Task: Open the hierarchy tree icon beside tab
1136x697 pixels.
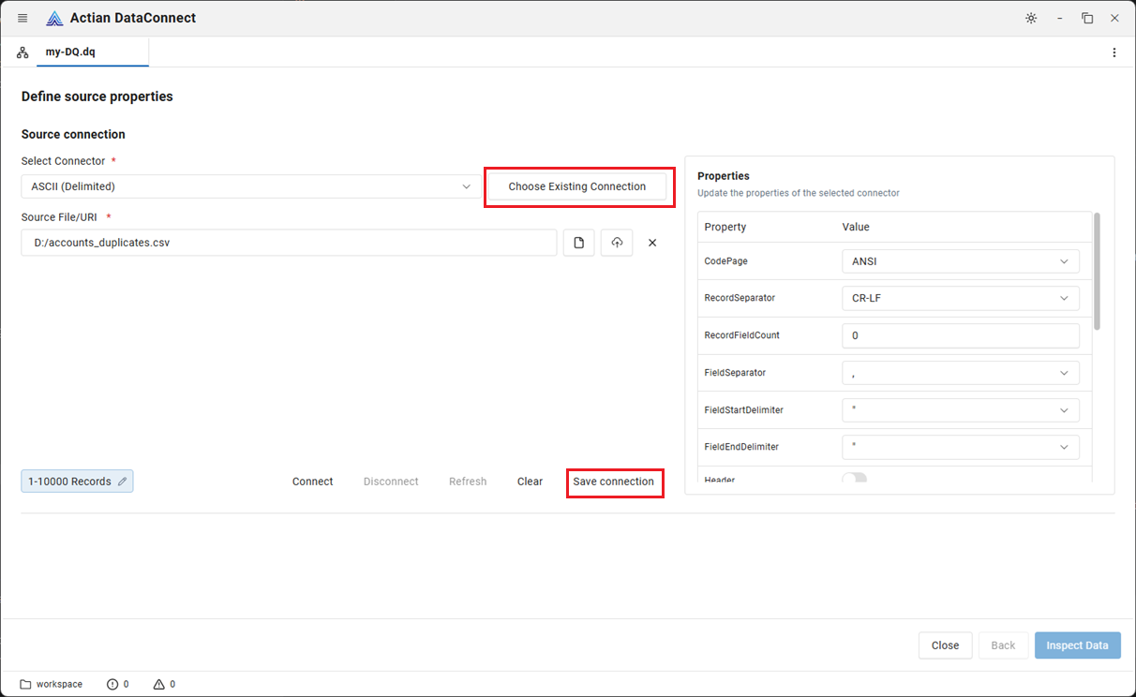Action: 22,52
